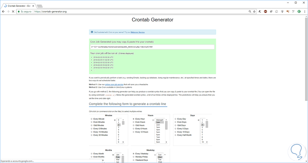Click up arrow of Hours list
The height and width of the screenshot is (163, 308).
point(166,120)
